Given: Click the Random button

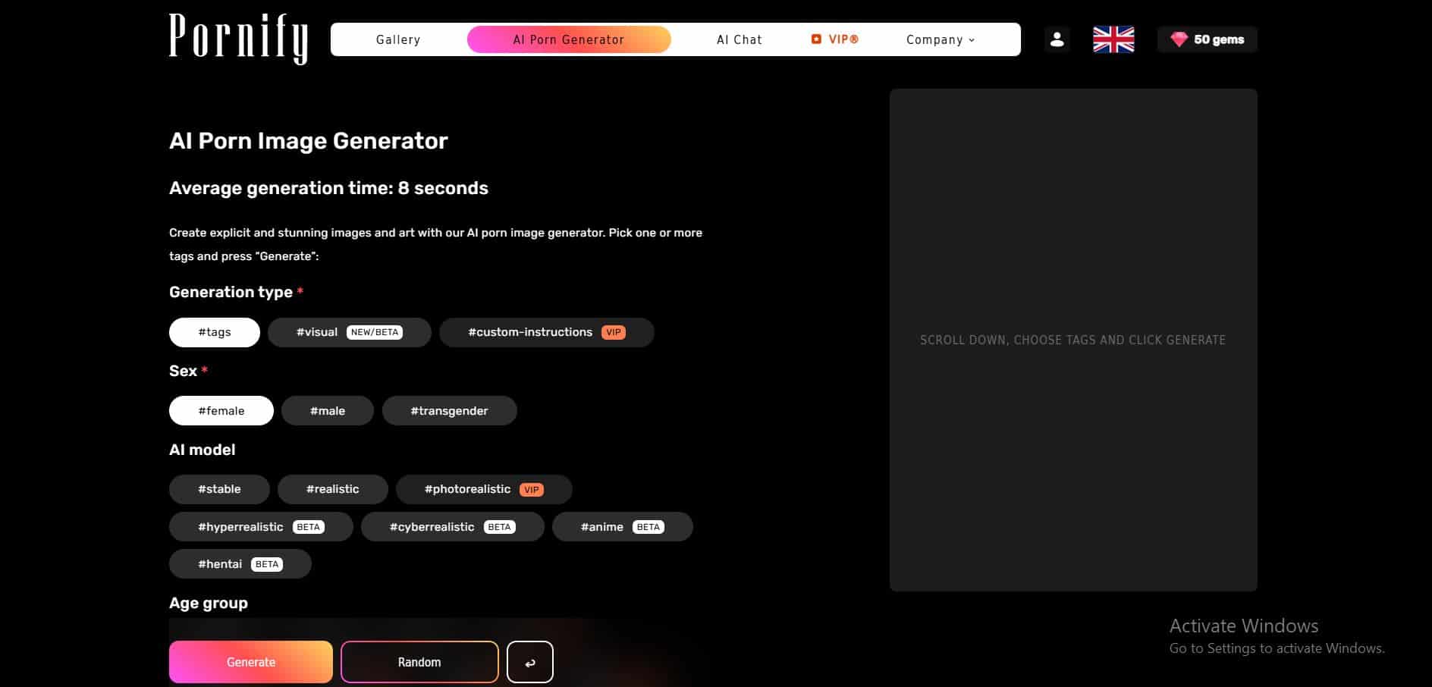Looking at the screenshot, I should coord(419,662).
